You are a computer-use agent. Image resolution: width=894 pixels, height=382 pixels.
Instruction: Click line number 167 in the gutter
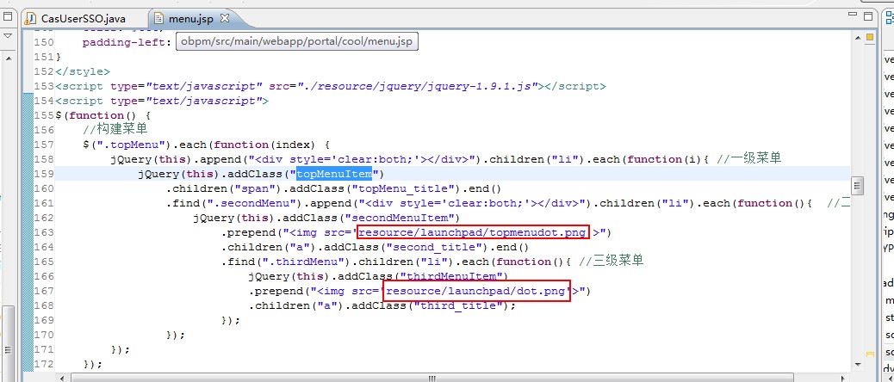[x=44, y=291]
